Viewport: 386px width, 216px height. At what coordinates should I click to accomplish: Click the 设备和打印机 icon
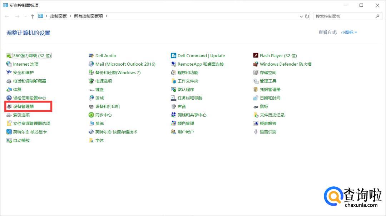[x=91, y=106]
